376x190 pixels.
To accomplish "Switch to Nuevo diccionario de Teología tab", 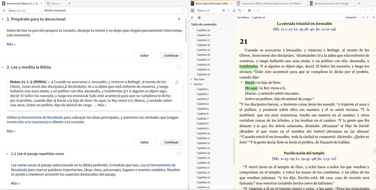I will click(331, 3).
